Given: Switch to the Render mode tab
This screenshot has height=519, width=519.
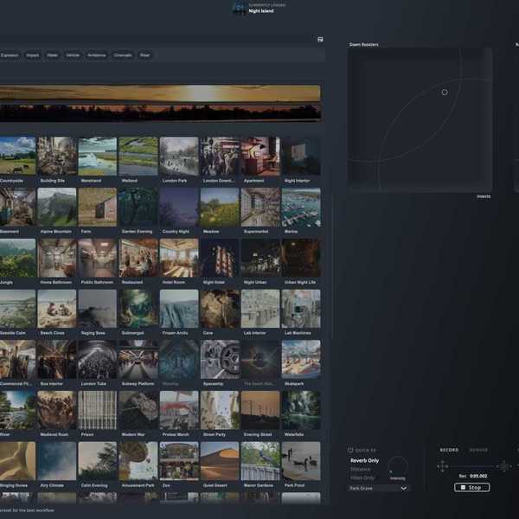Looking at the screenshot, I should 478,450.
